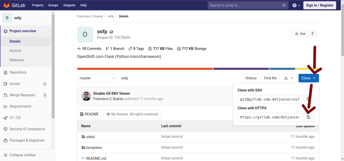Click the project avatar letter O

[x=85, y=35]
